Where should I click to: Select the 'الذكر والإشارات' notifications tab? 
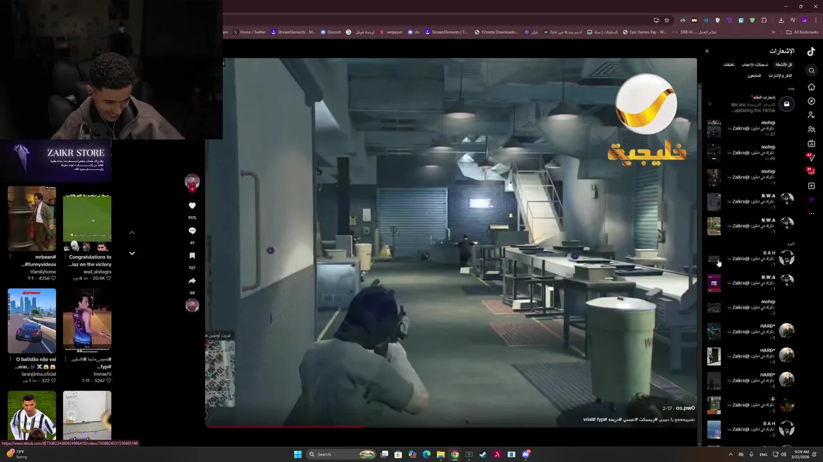point(780,76)
